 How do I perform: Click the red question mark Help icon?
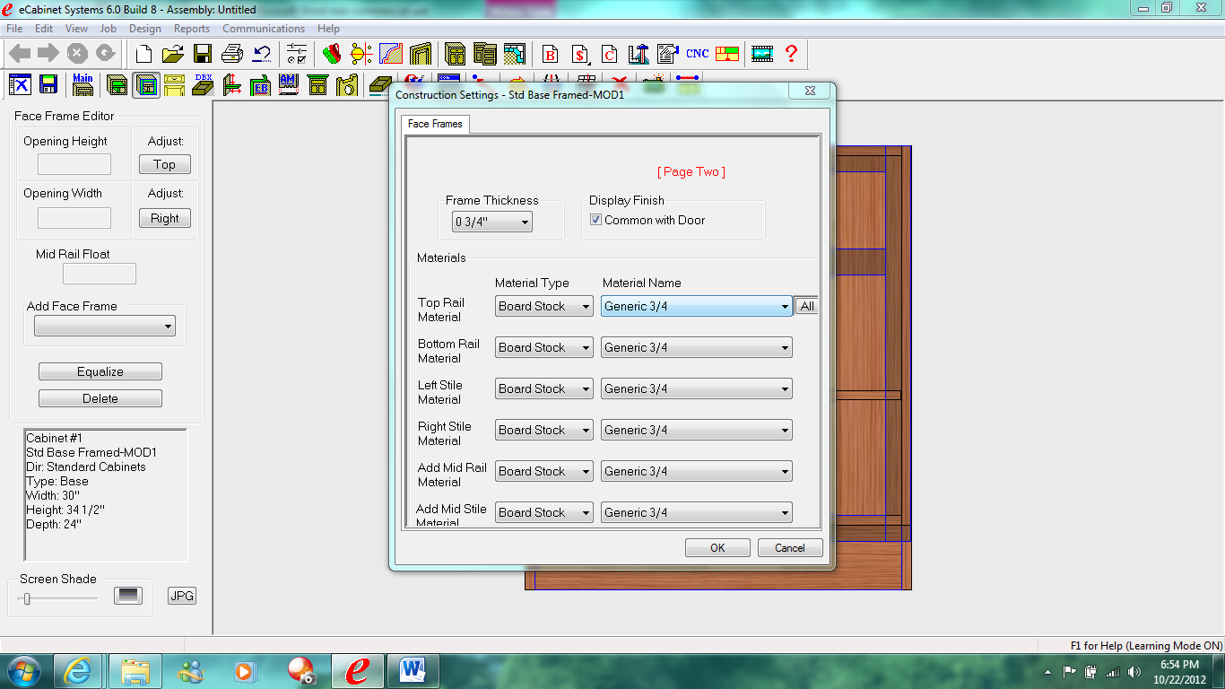(791, 54)
